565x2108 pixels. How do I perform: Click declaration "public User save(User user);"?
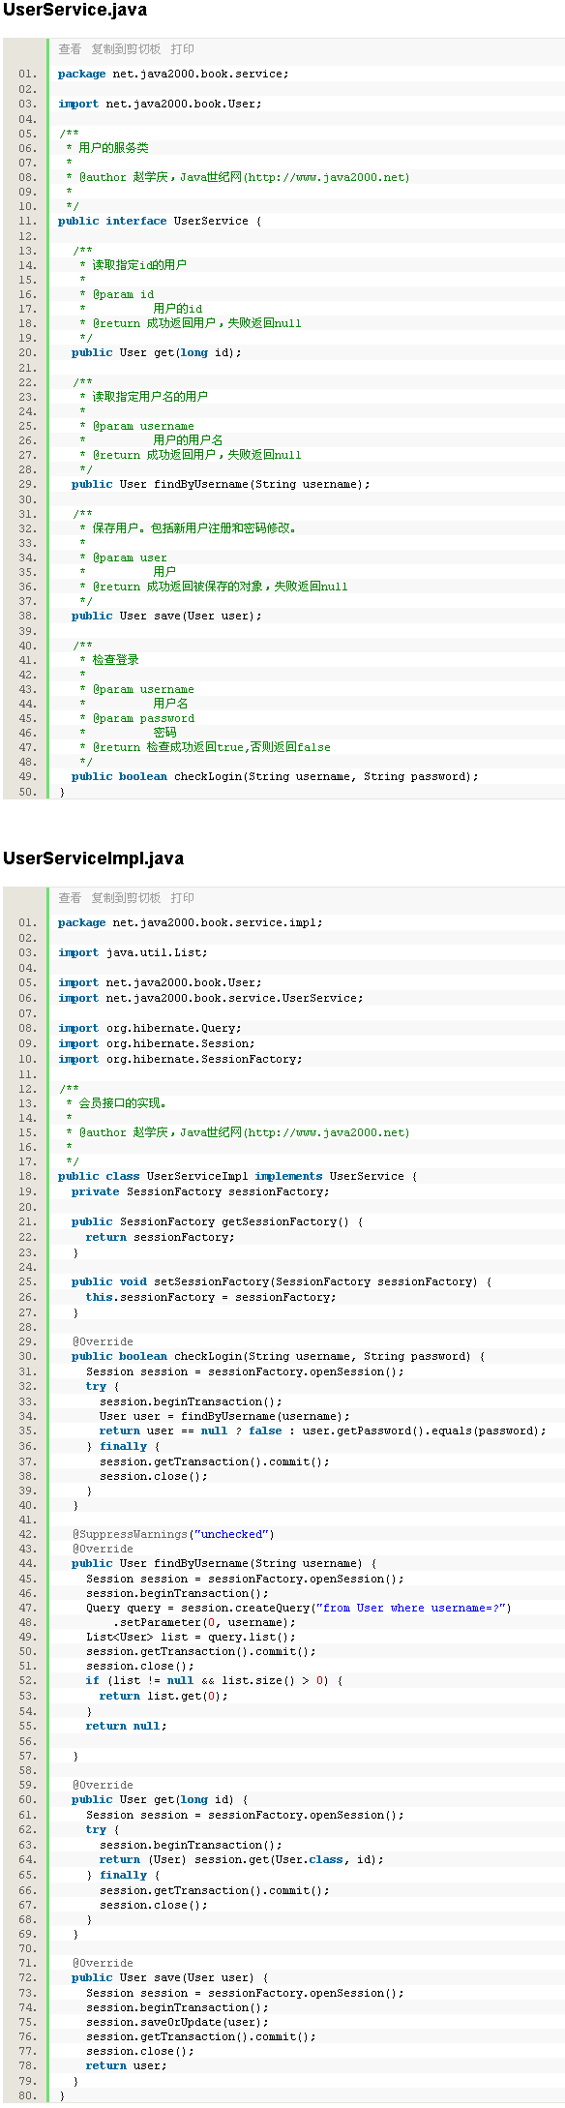(166, 616)
